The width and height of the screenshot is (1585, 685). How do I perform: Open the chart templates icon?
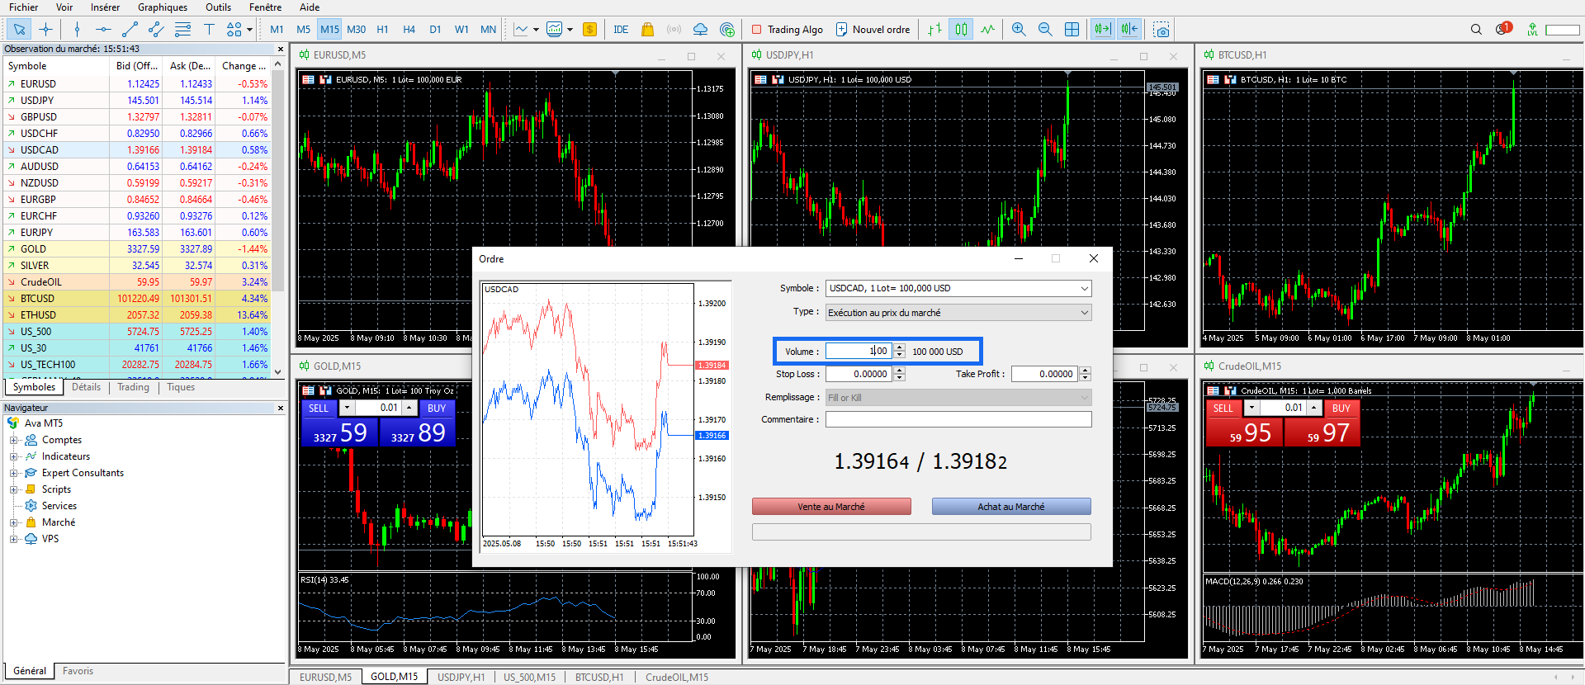tap(555, 30)
